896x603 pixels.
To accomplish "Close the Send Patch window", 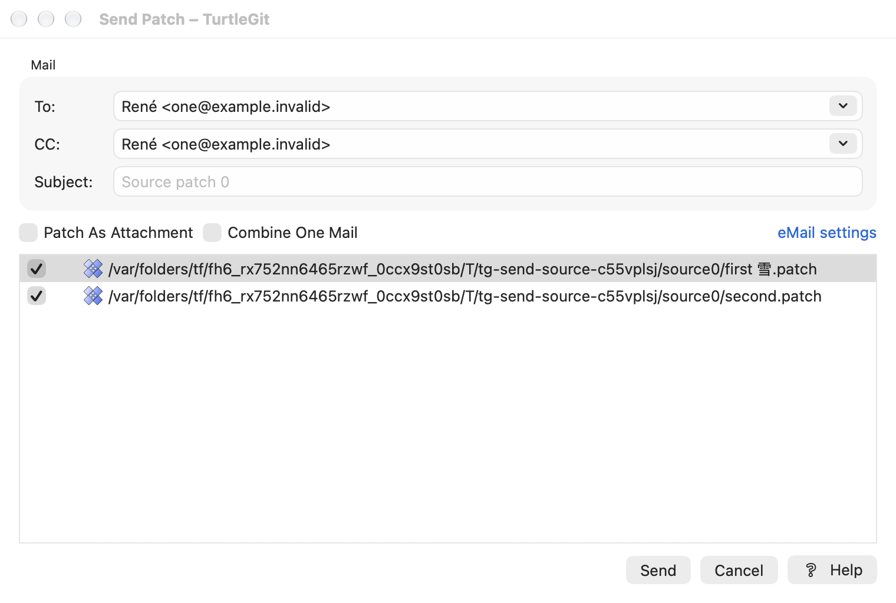I will coord(19,19).
